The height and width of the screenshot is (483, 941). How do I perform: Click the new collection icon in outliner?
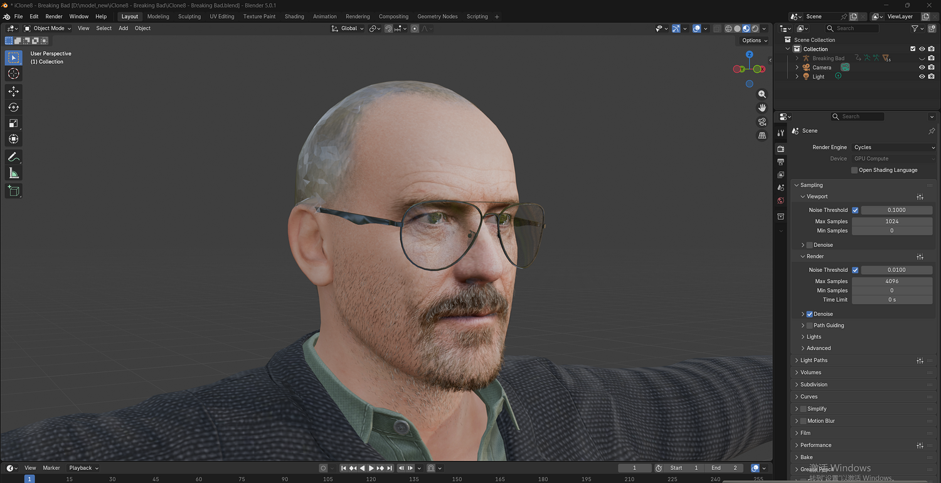coord(931,29)
